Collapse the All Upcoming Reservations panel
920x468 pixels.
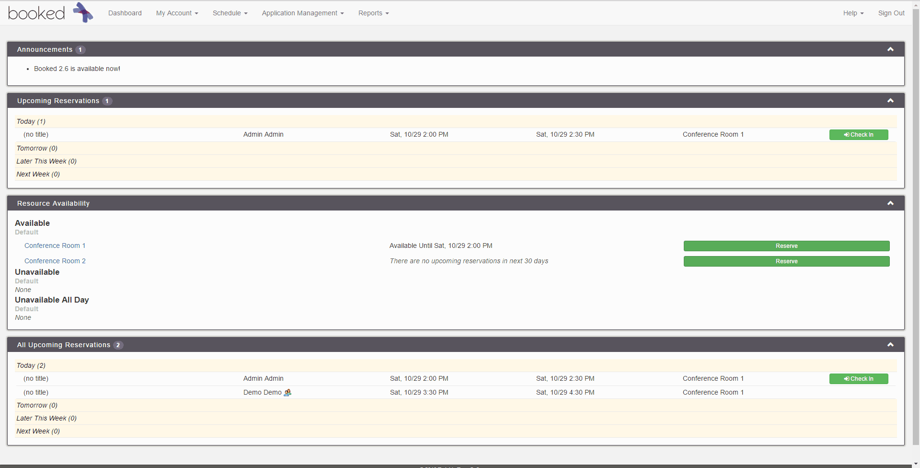tap(891, 344)
